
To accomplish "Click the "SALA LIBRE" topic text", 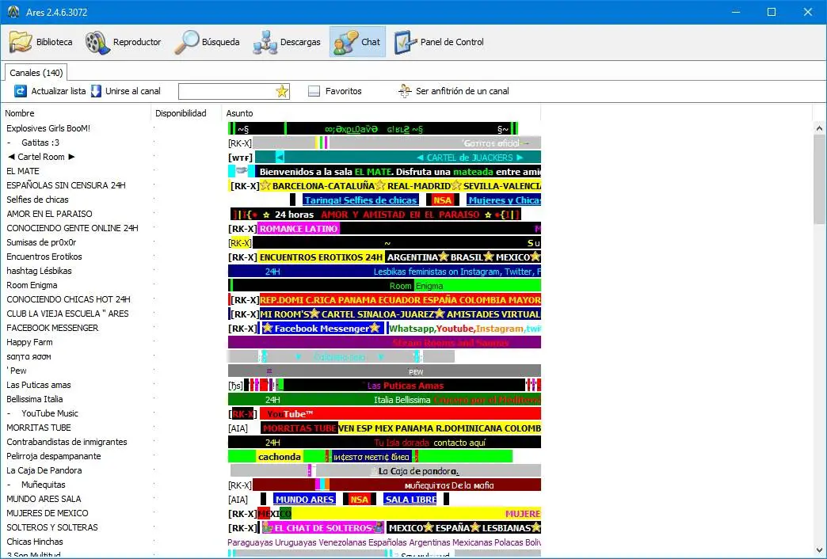I will (411, 499).
